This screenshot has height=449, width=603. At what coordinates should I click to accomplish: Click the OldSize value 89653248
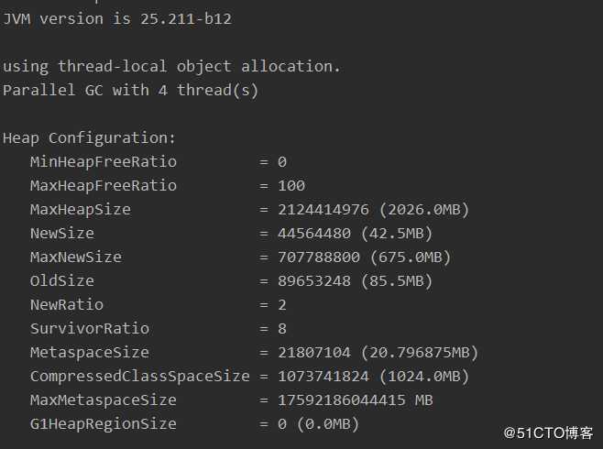pyautogui.click(x=313, y=280)
